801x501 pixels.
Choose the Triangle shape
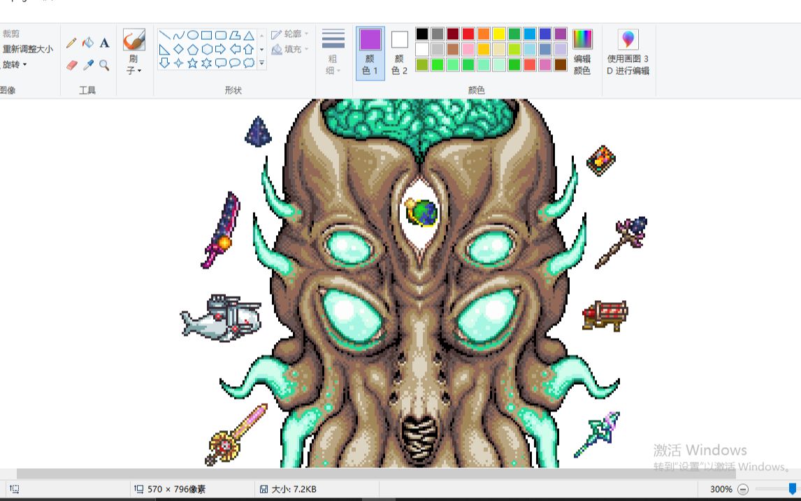click(249, 35)
